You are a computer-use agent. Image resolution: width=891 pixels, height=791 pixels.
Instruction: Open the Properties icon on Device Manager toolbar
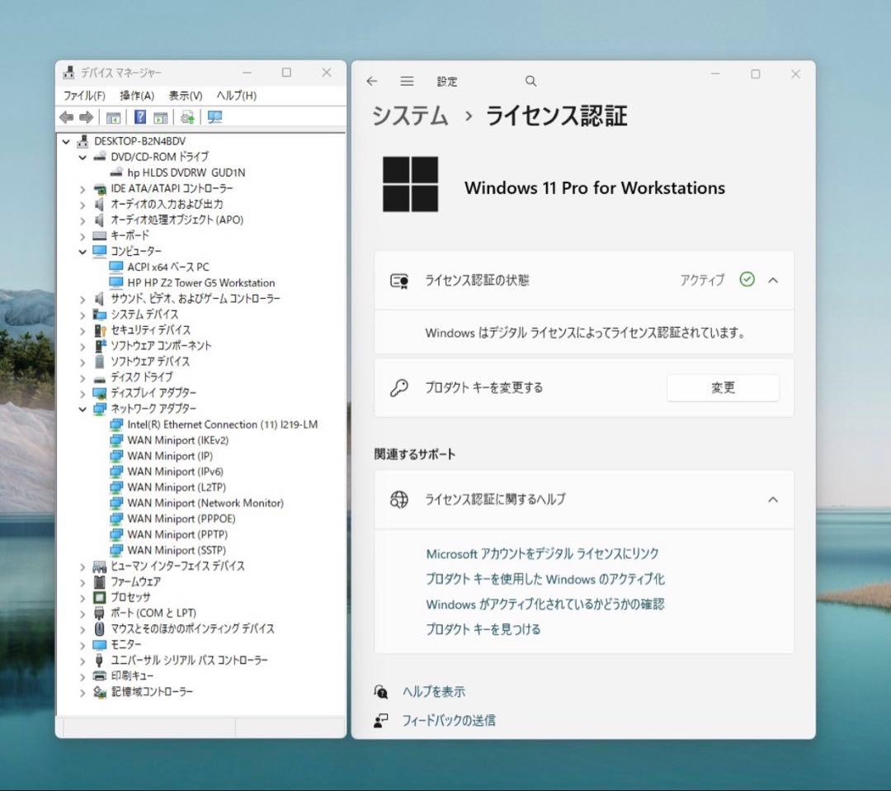click(x=113, y=116)
